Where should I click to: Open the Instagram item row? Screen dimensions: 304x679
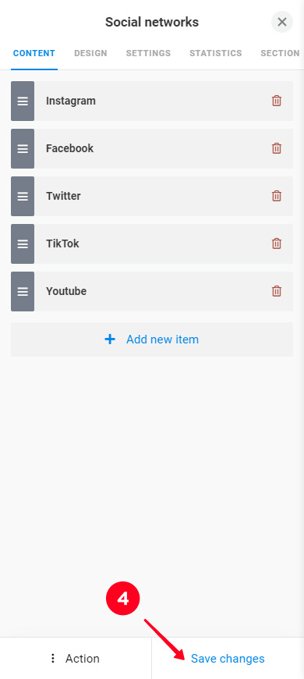(x=152, y=101)
